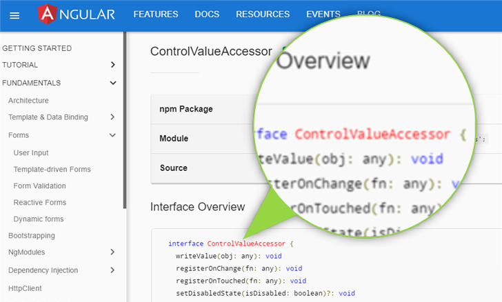Go to Angular home via logo
The height and width of the screenshot is (302, 502).
[x=76, y=14]
